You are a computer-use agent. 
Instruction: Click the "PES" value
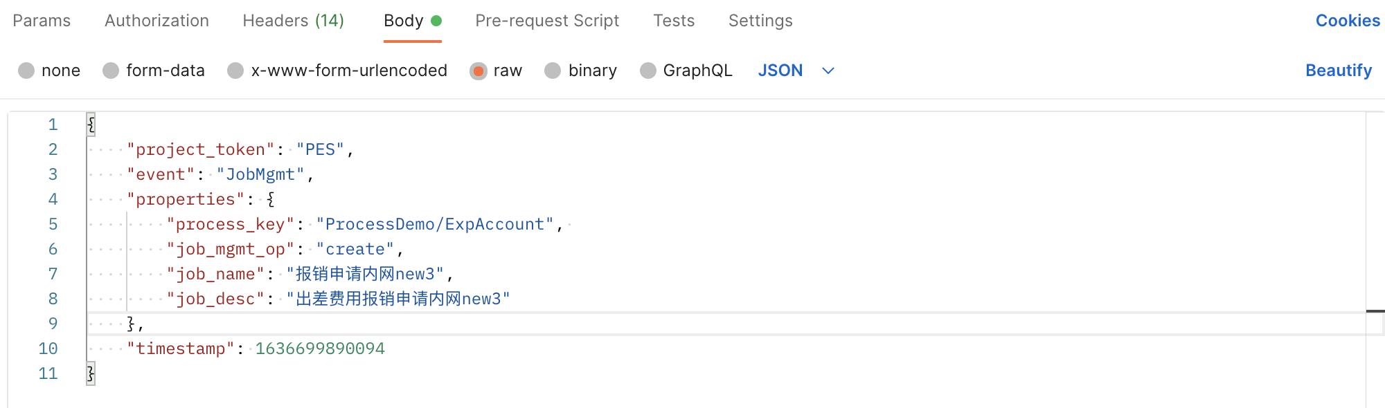pos(321,149)
